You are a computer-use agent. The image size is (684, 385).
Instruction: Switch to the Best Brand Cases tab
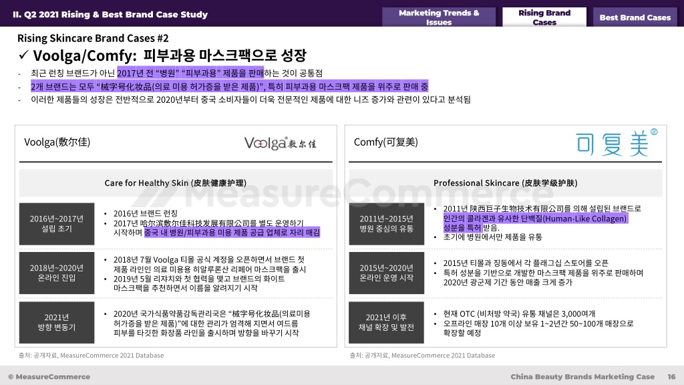click(x=635, y=17)
